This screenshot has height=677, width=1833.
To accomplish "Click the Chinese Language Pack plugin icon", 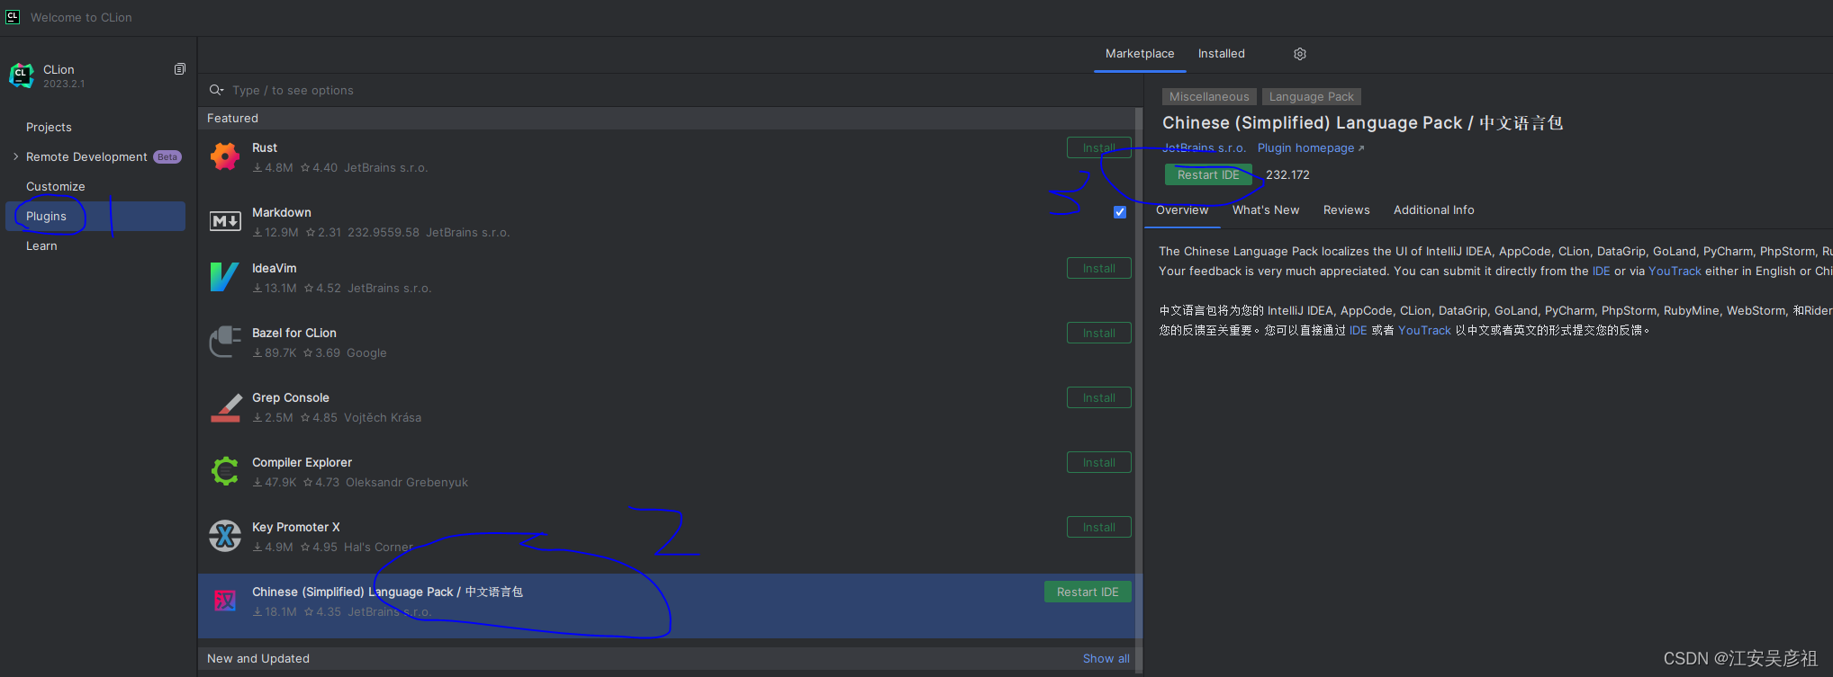I will [x=225, y=601].
